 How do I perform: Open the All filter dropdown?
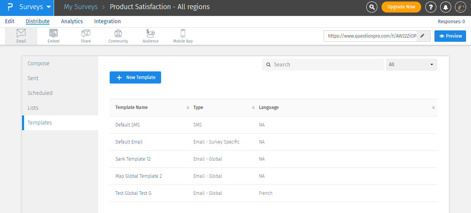(411, 65)
